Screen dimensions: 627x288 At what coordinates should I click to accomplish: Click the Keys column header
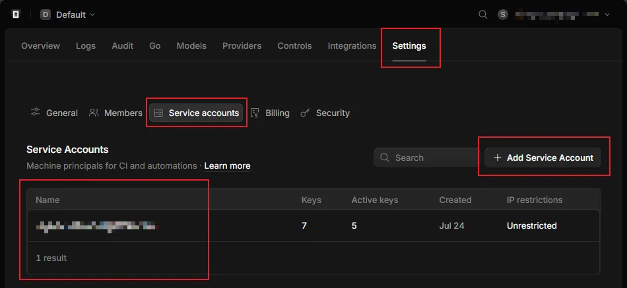(311, 200)
